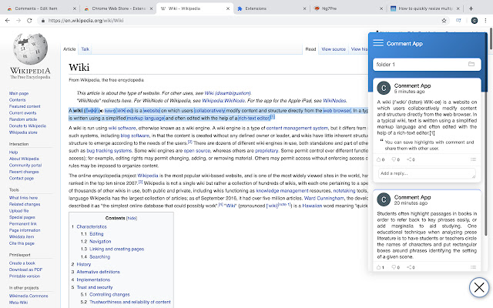The height and width of the screenshot is (308, 493).
Task: Hide the Contents table via 'hide' link
Action: [132, 219]
